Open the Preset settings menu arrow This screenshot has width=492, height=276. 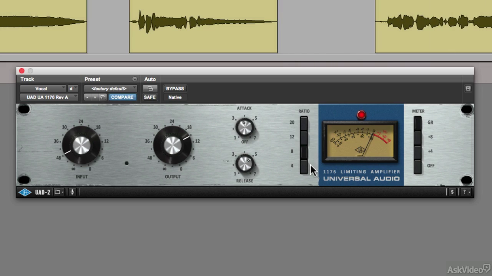coord(135,79)
